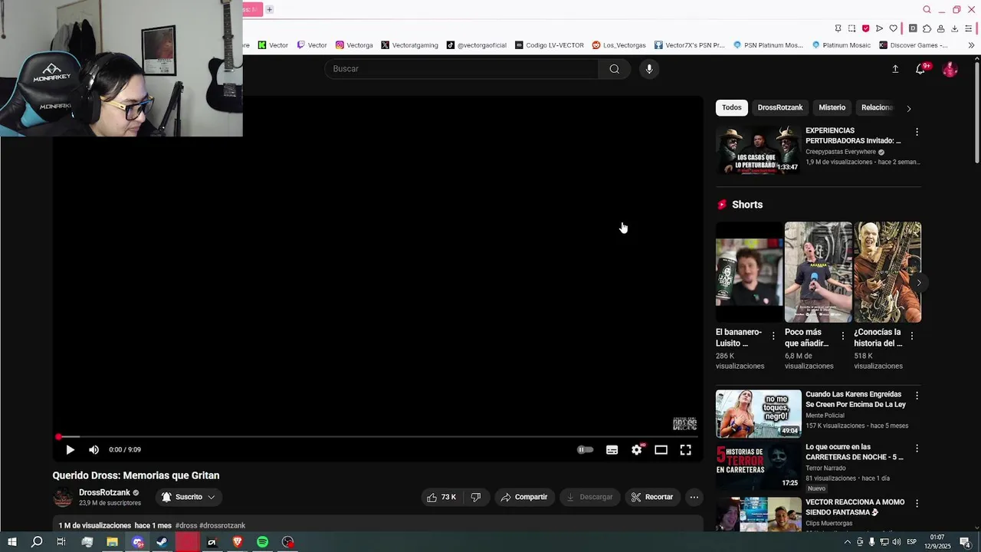Click the pin icon in browser toolbar
Screen dimensions: 981x552
(x=838, y=28)
